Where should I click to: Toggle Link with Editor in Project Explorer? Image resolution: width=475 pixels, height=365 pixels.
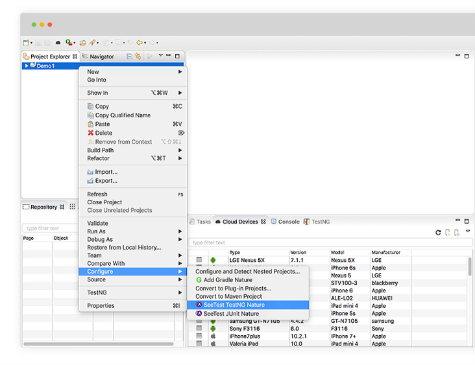tap(138, 56)
